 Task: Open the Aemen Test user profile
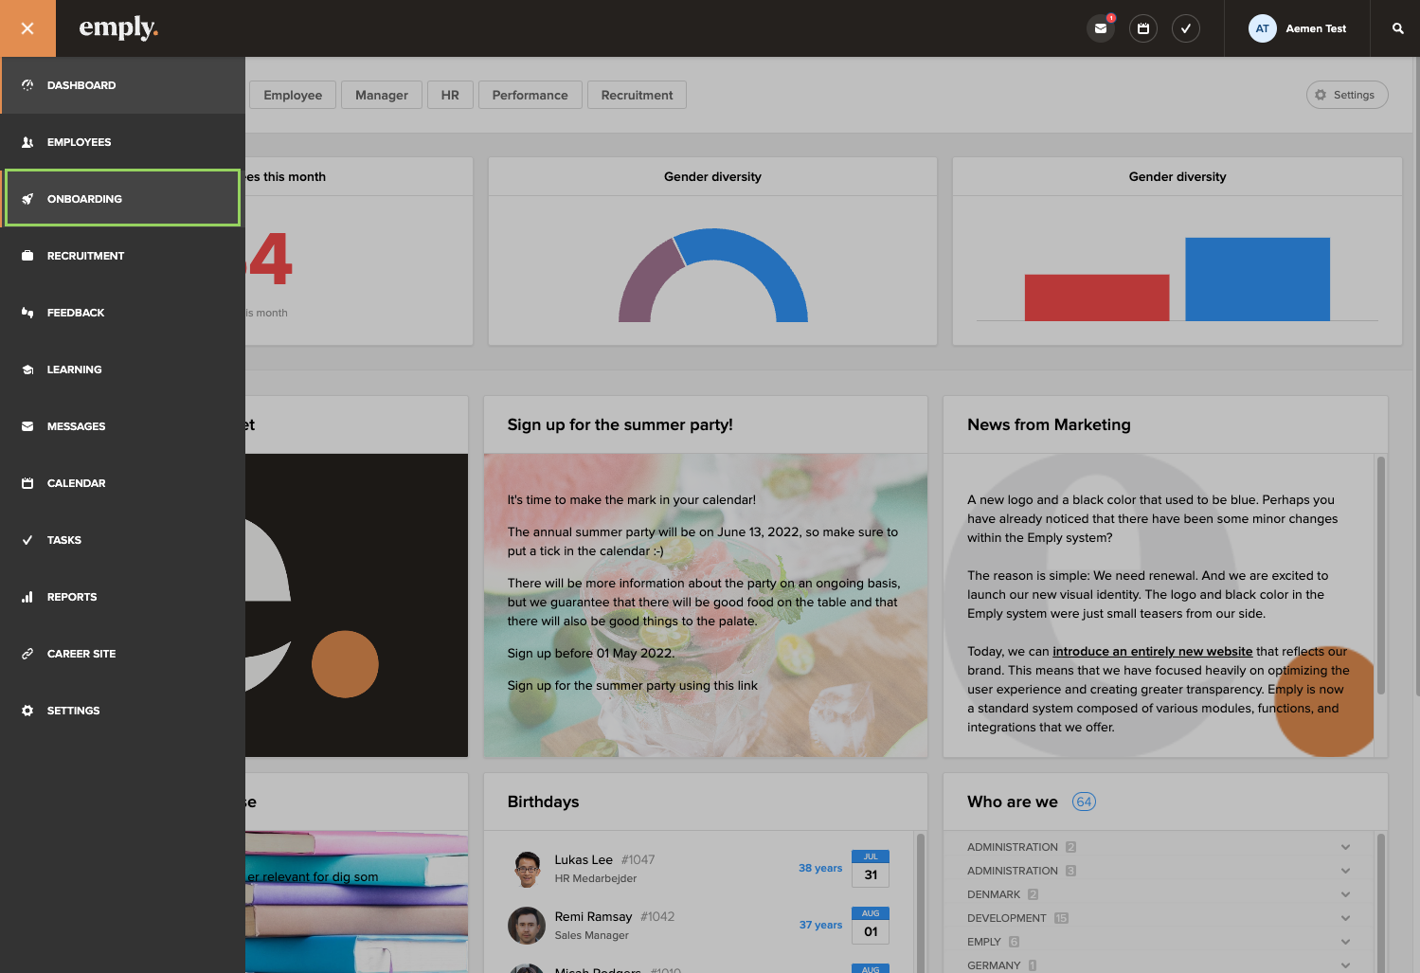click(1298, 28)
